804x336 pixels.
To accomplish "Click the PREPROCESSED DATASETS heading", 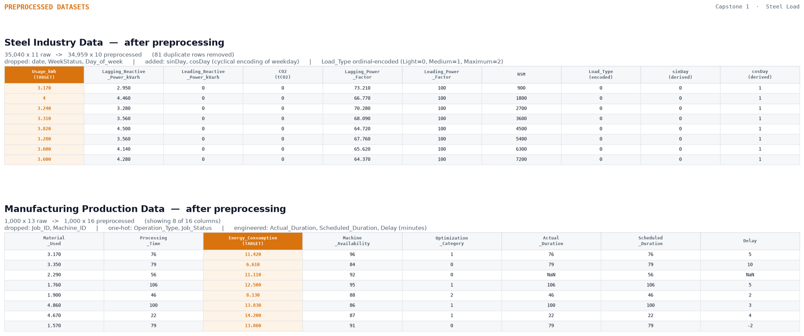I will point(47,7).
